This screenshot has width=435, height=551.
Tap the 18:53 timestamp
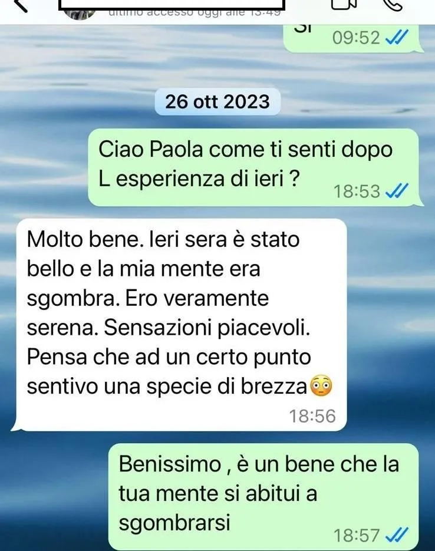[x=357, y=192]
